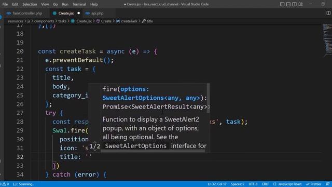Click 'Ln 32, Col 17' cursor position
This screenshot has height=187, width=332.
click(x=217, y=184)
